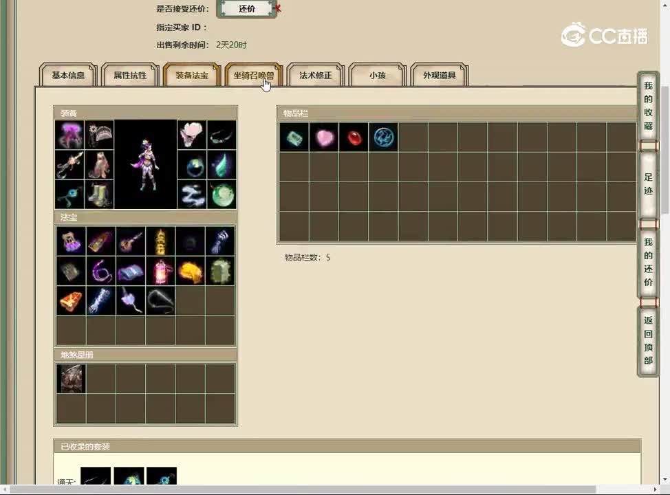
Task: Select the blue round token in 物品栏
Action: click(383, 137)
